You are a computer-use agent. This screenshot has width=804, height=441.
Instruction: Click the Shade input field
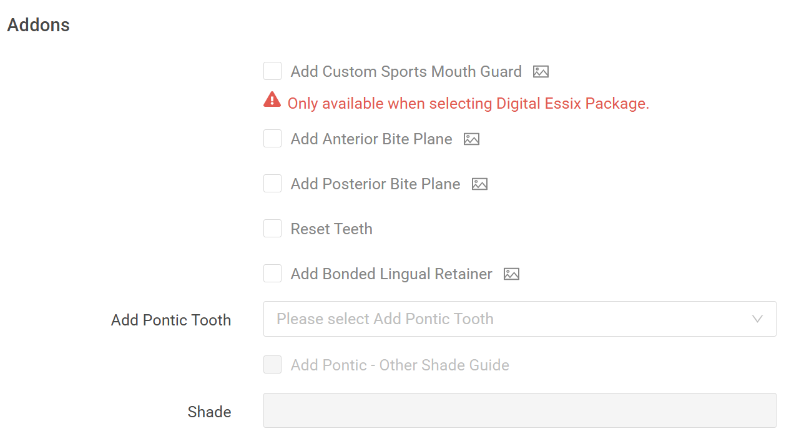click(x=520, y=410)
